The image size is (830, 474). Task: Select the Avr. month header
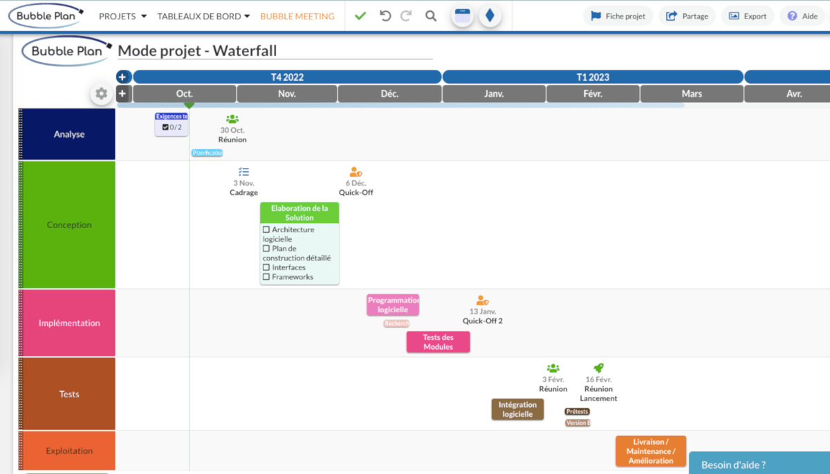pyautogui.click(x=788, y=94)
